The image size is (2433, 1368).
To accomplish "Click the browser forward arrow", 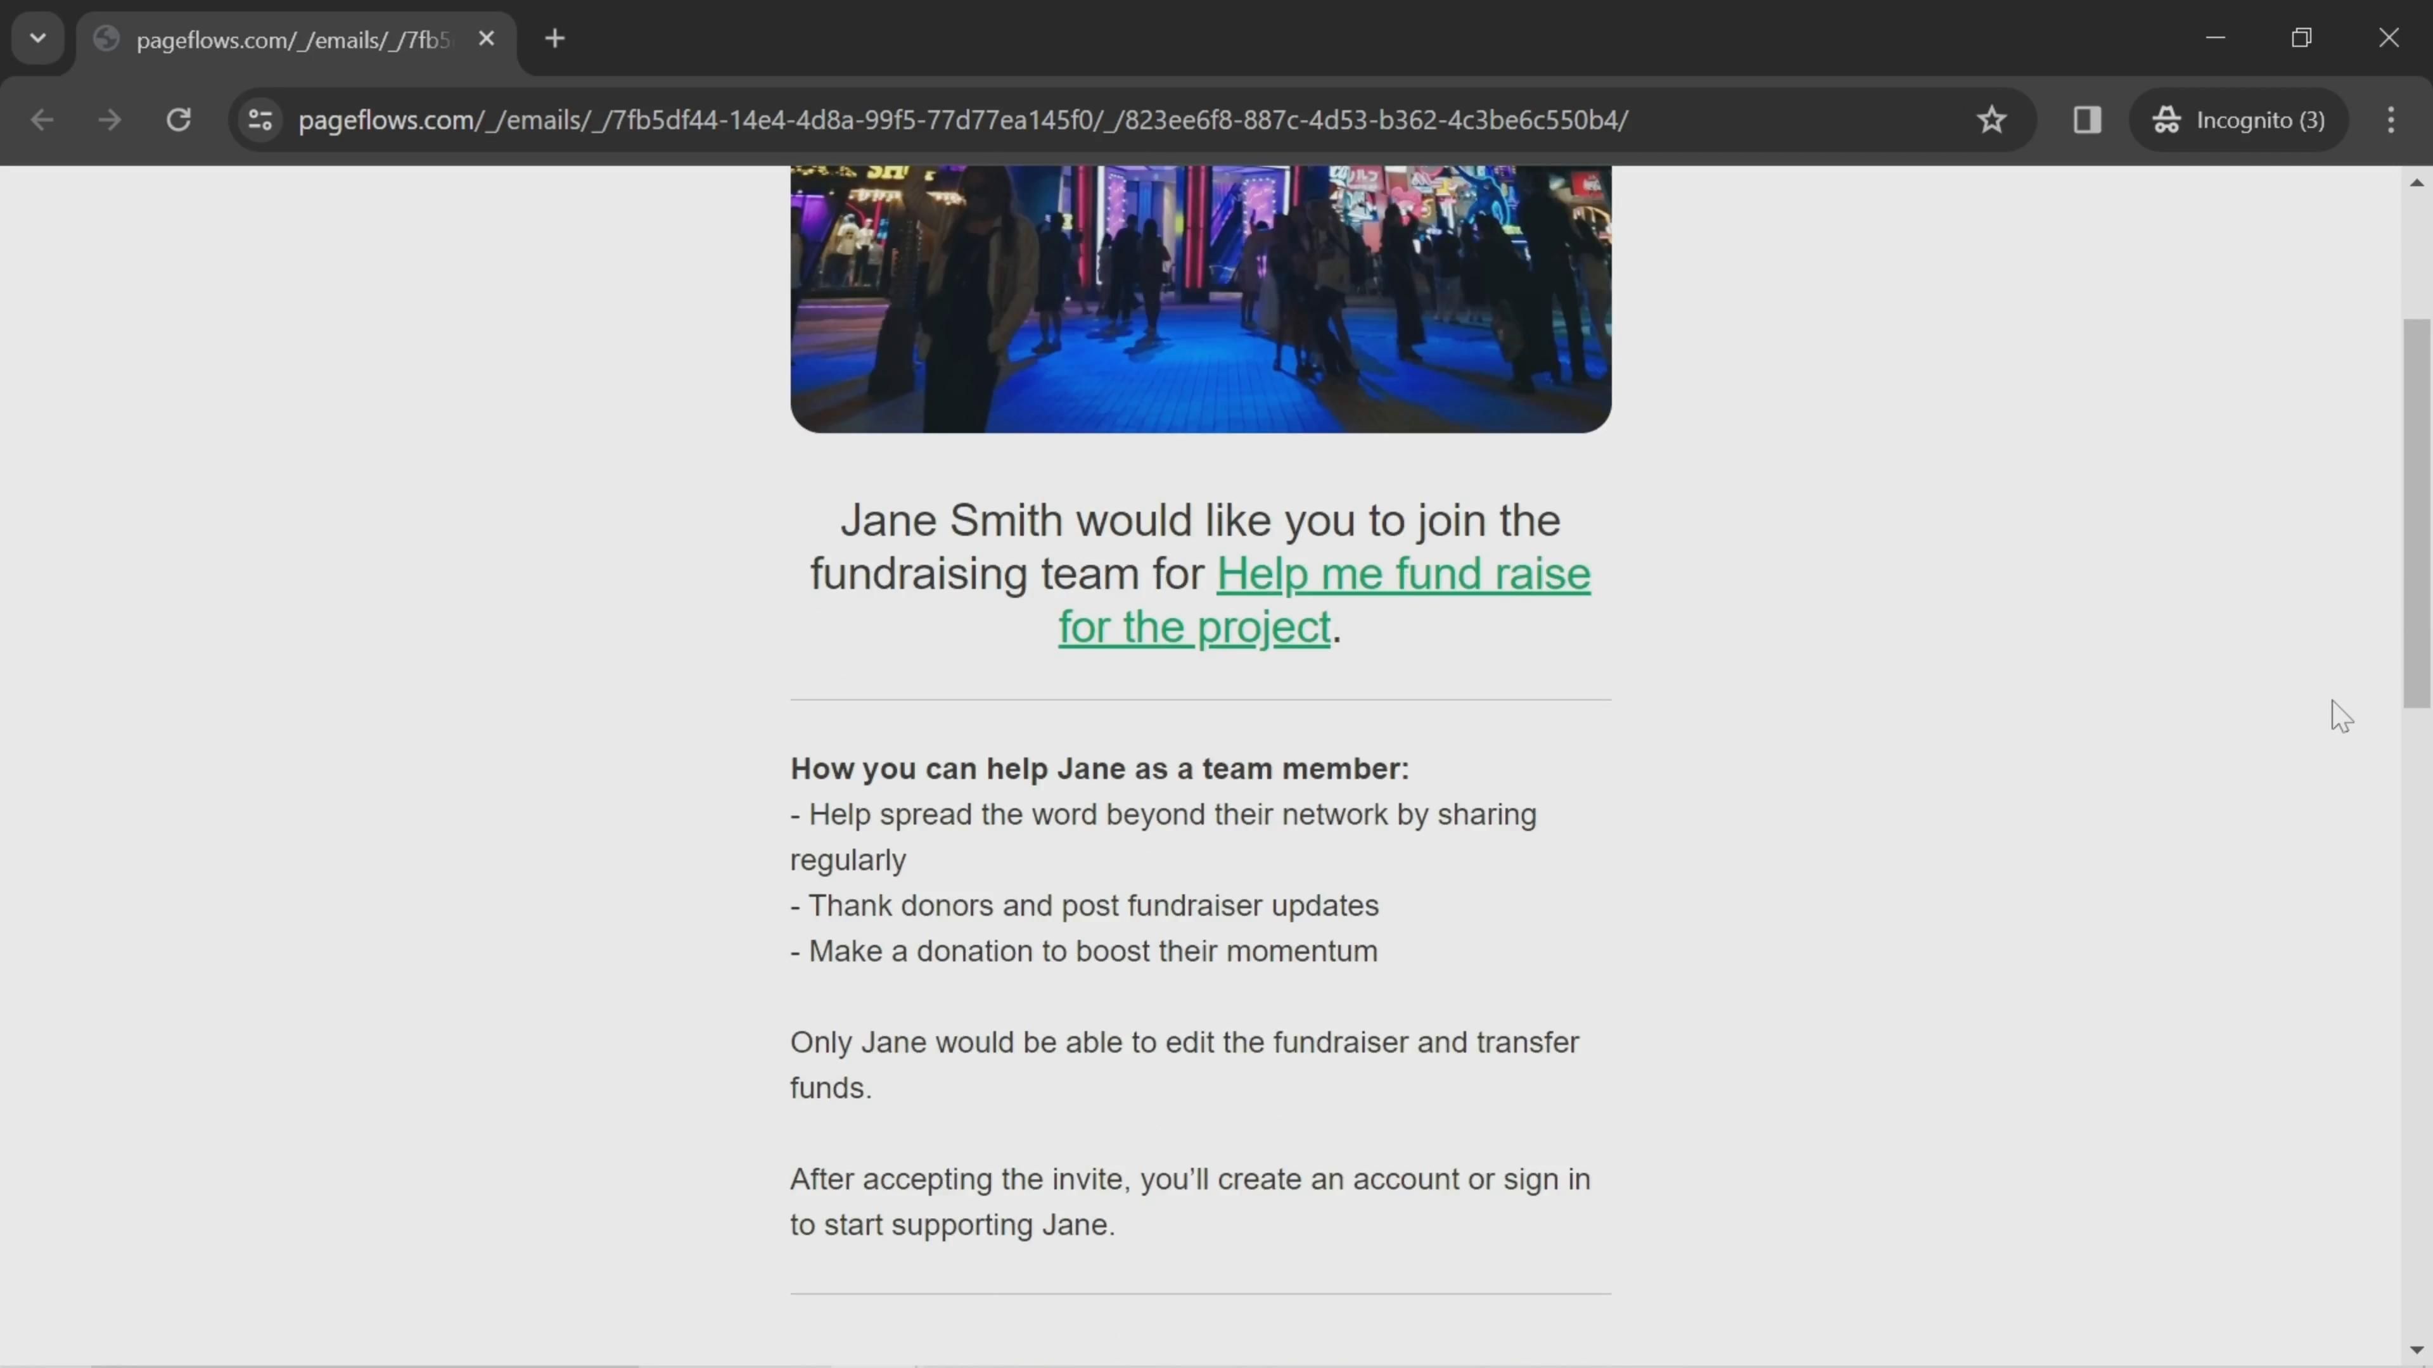I will tap(110, 120).
